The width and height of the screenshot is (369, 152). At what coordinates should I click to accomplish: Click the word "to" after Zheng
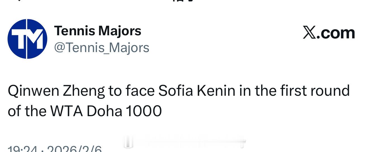click(x=115, y=91)
